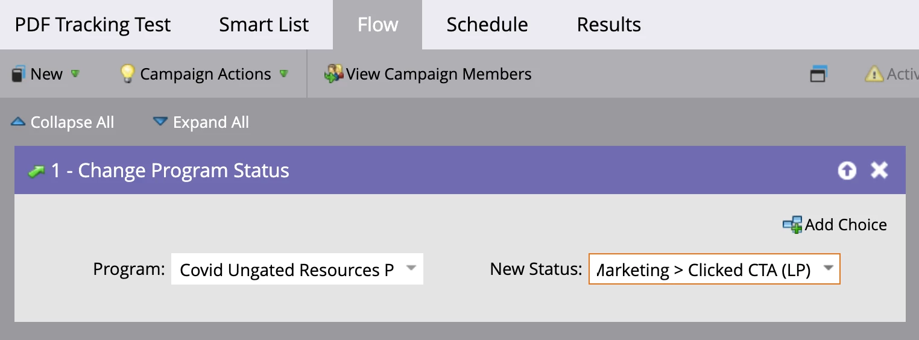Expand the New Status dropdown arrow

(x=829, y=268)
